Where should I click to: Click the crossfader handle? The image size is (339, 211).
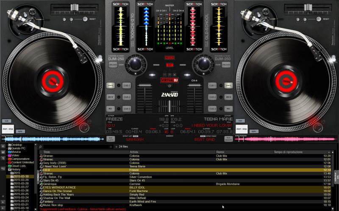click(x=169, y=106)
